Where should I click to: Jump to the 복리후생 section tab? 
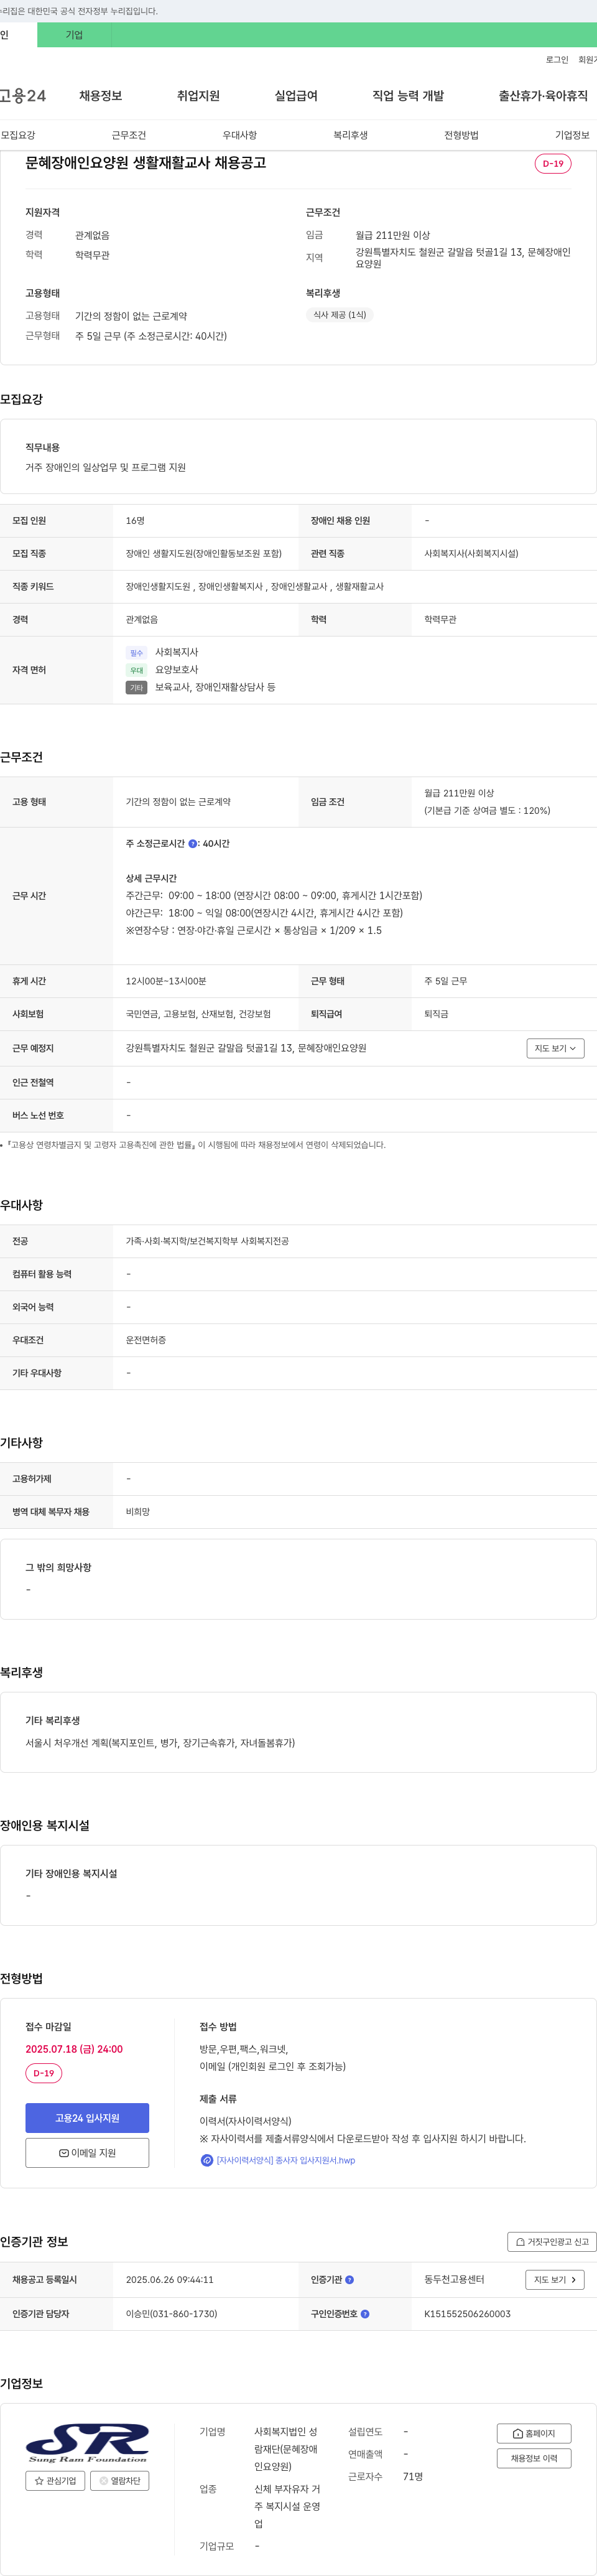coord(351,135)
